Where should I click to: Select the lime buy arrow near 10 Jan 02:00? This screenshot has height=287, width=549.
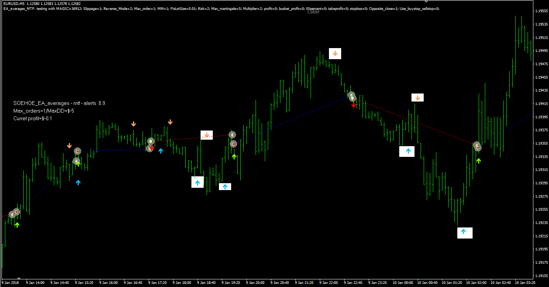click(x=478, y=161)
